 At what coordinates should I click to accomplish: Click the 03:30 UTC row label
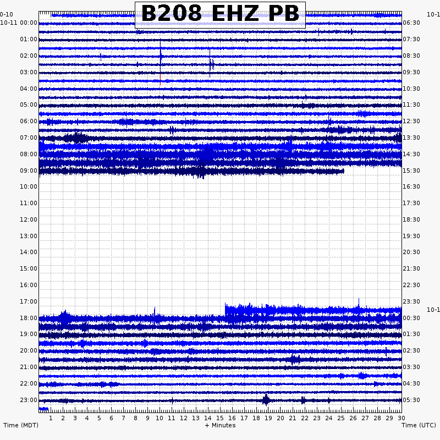click(x=411, y=367)
